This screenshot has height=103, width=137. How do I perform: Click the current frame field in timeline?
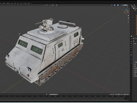pyautogui.click(x=112, y=94)
